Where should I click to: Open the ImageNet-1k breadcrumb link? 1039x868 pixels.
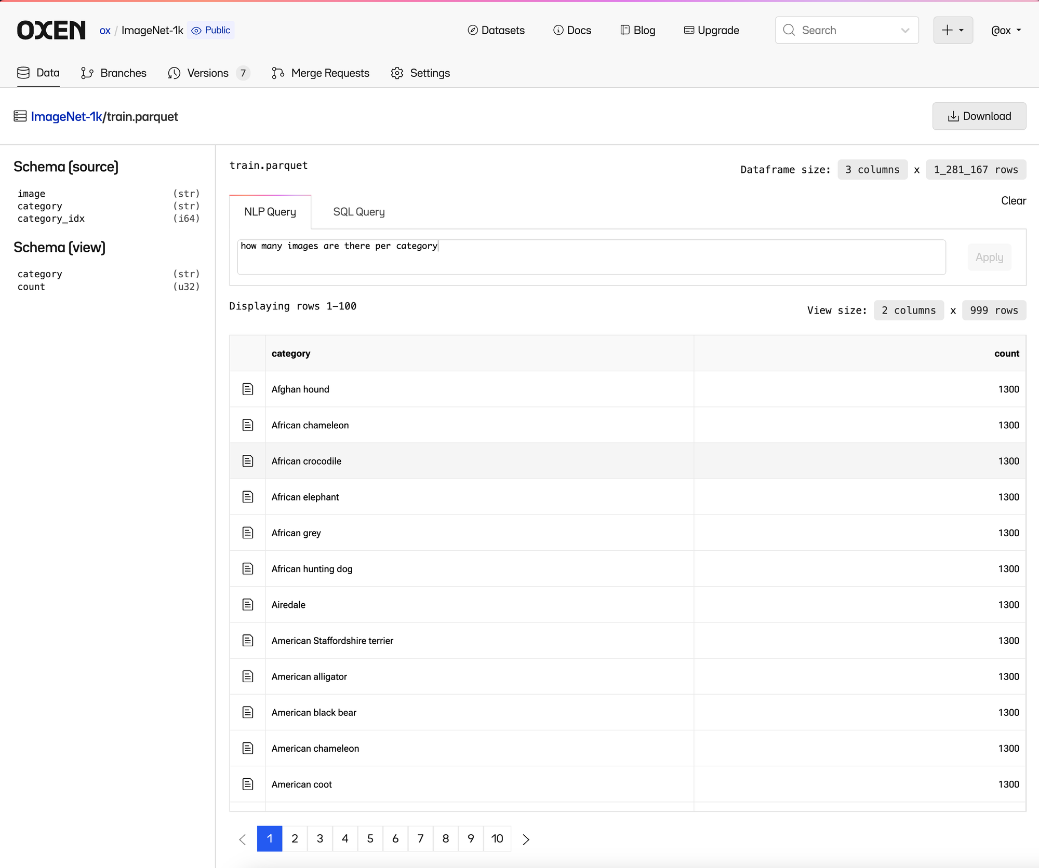pyautogui.click(x=66, y=116)
